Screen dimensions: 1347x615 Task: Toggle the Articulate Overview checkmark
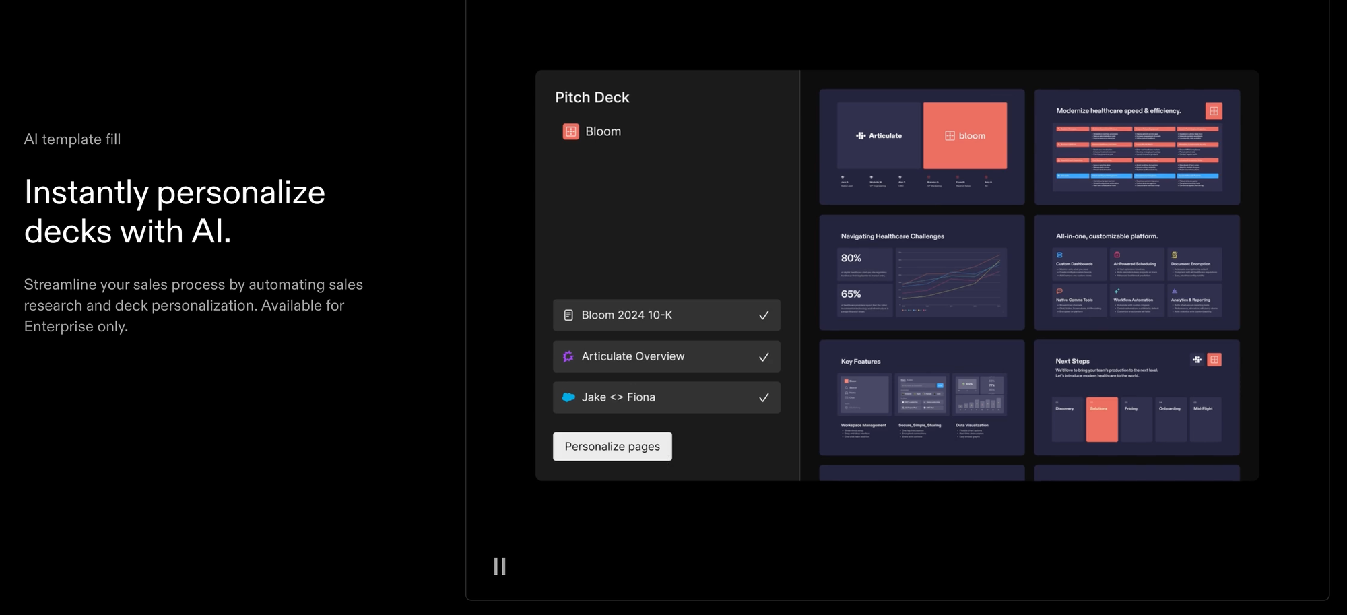click(x=764, y=357)
